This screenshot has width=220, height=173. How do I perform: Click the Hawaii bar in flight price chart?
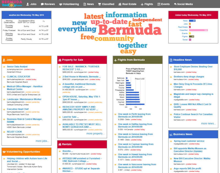[x=135, y=104]
